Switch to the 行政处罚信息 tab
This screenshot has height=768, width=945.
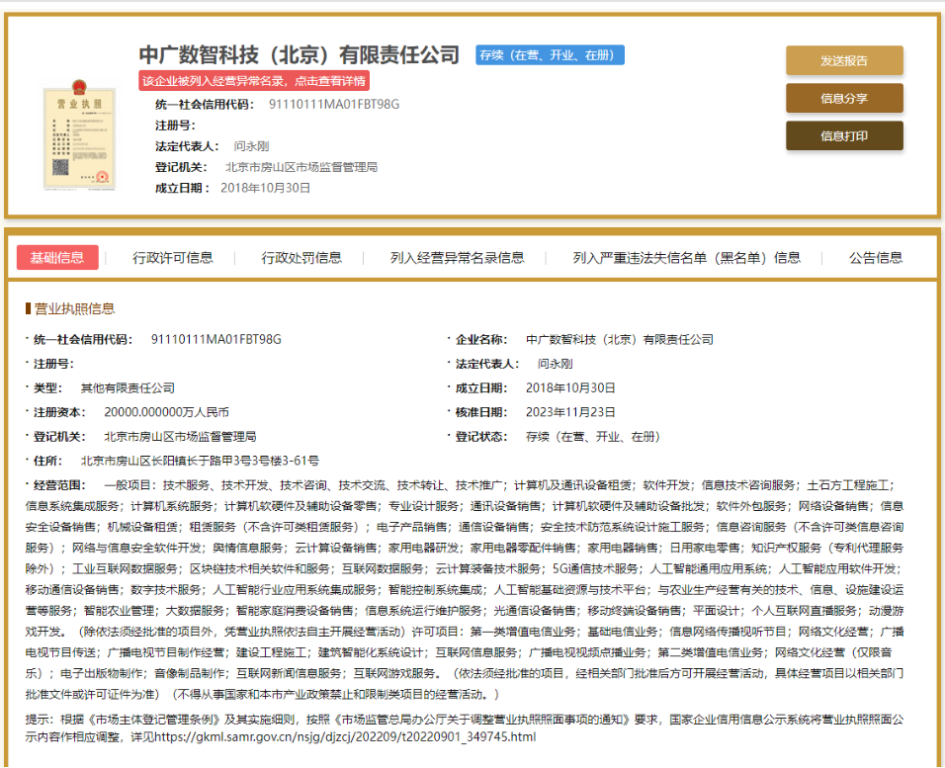pos(301,257)
